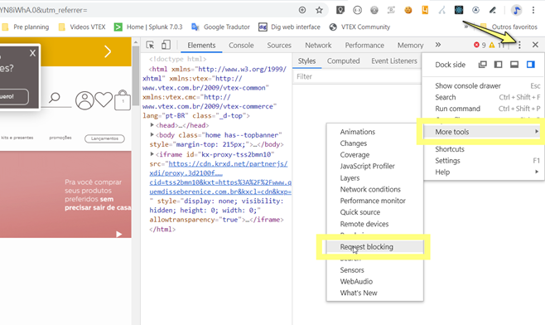Screen dimensions: 545x325
Task: Show more DevTools tabs chevron
Action: pyautogui.click(x=438, y=45)
